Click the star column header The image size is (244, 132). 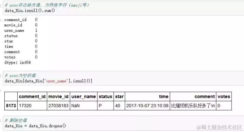[x=119, y=96]
